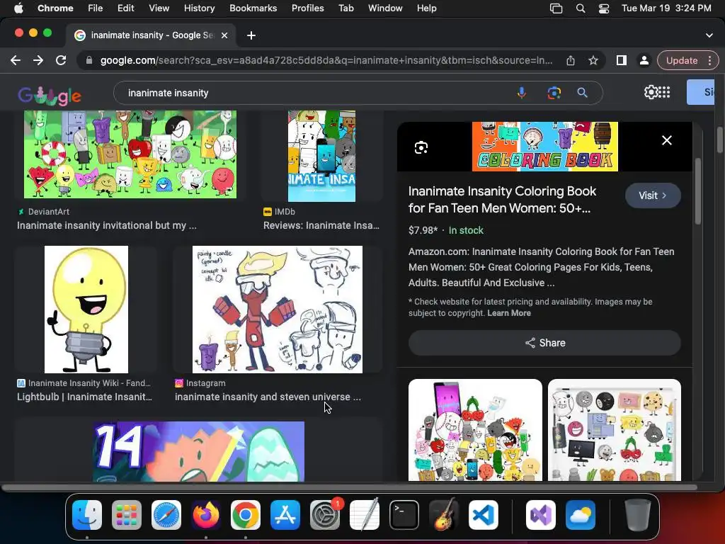The image size is (725, 544).
Task: Launch Firefox from the dock
Action: click(206, 515)
